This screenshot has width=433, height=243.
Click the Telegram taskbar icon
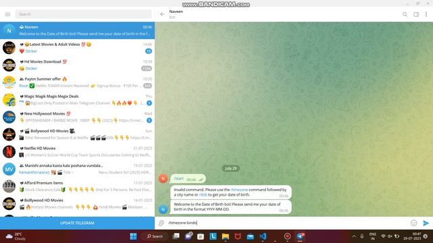(x=300, y=236)
